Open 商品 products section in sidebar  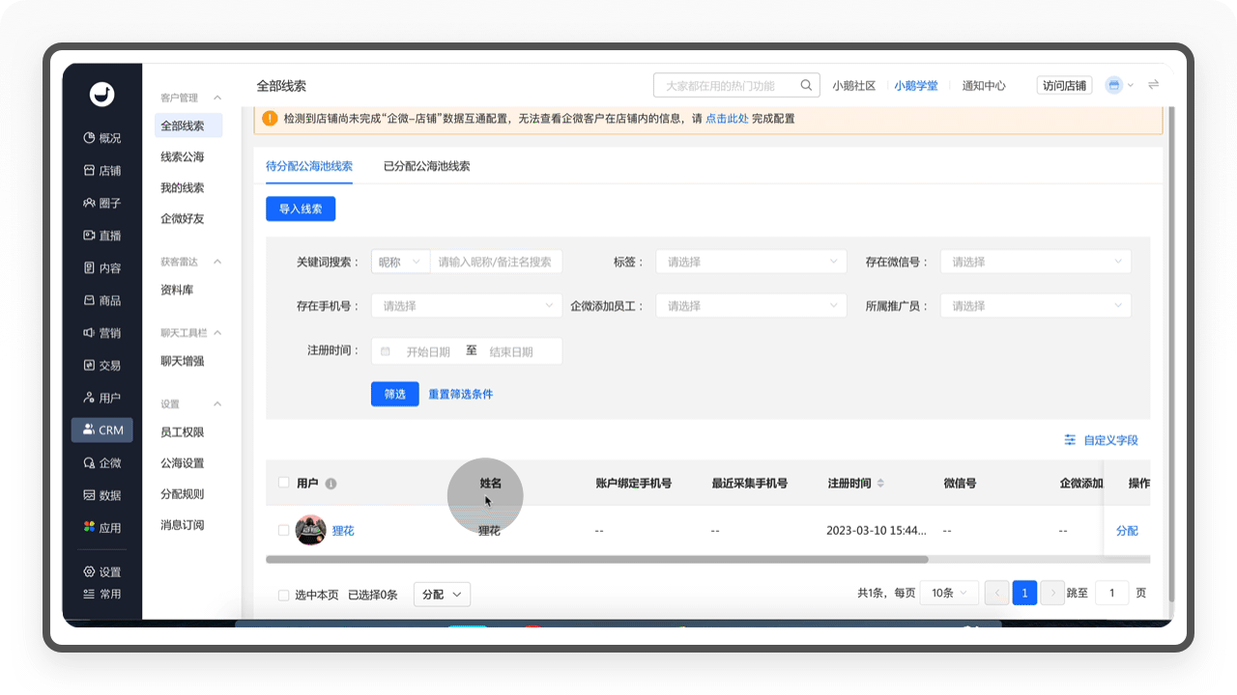click(x=102, y=301)
